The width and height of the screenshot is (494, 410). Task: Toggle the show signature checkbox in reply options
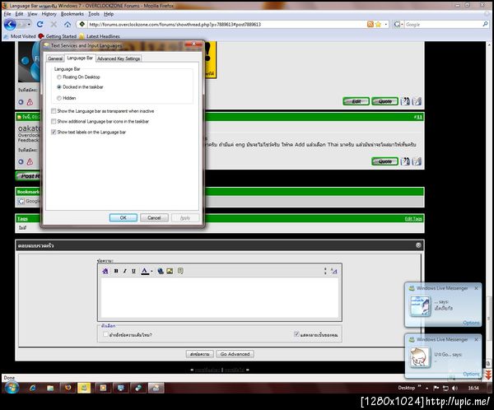click(x=296, y=334)
